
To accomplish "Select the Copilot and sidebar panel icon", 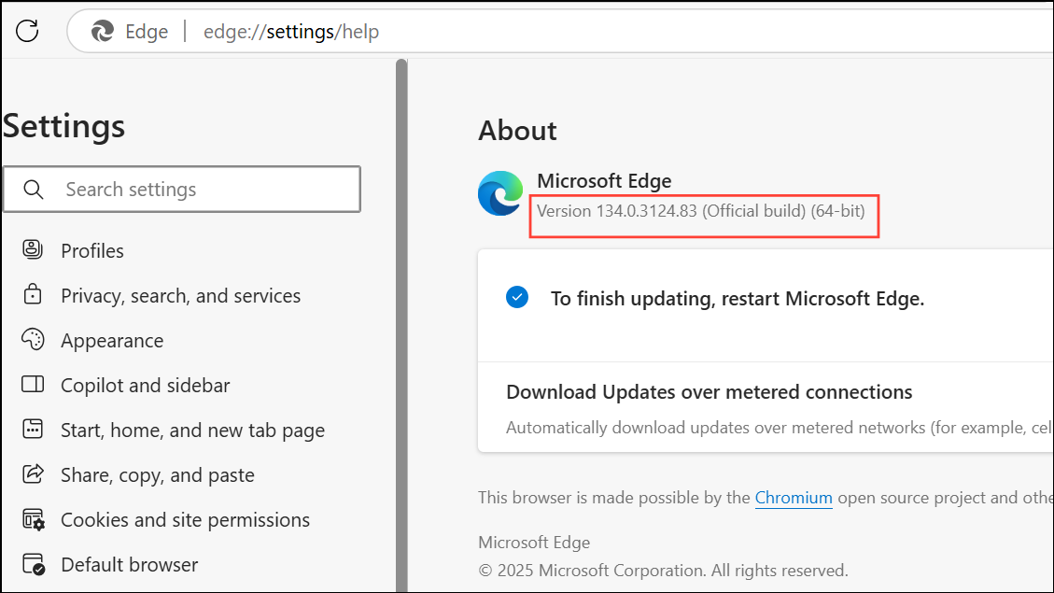I will coord(32,384).
